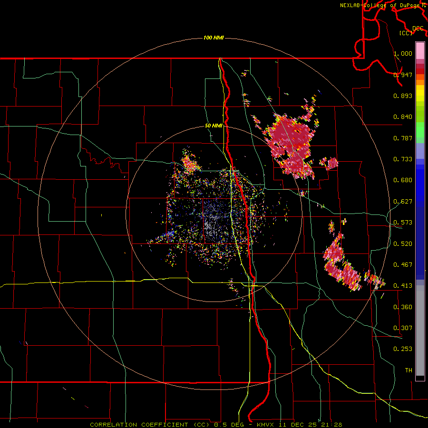This screenshot has width=428, height=428.
Task: Click the 0.520 legend value
Action: 403,244
